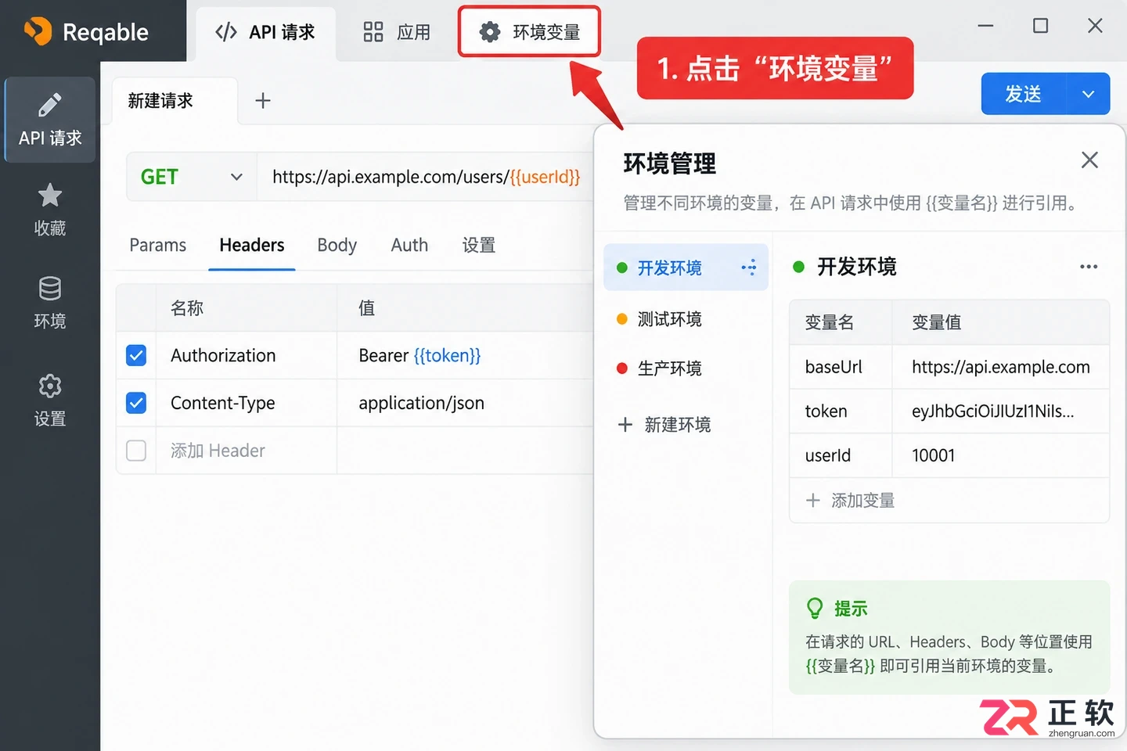This screenshot has width=1127, height=751.
Task: Open the request 设置 tab
Action: pyautogui.click(x=479, y=246)
